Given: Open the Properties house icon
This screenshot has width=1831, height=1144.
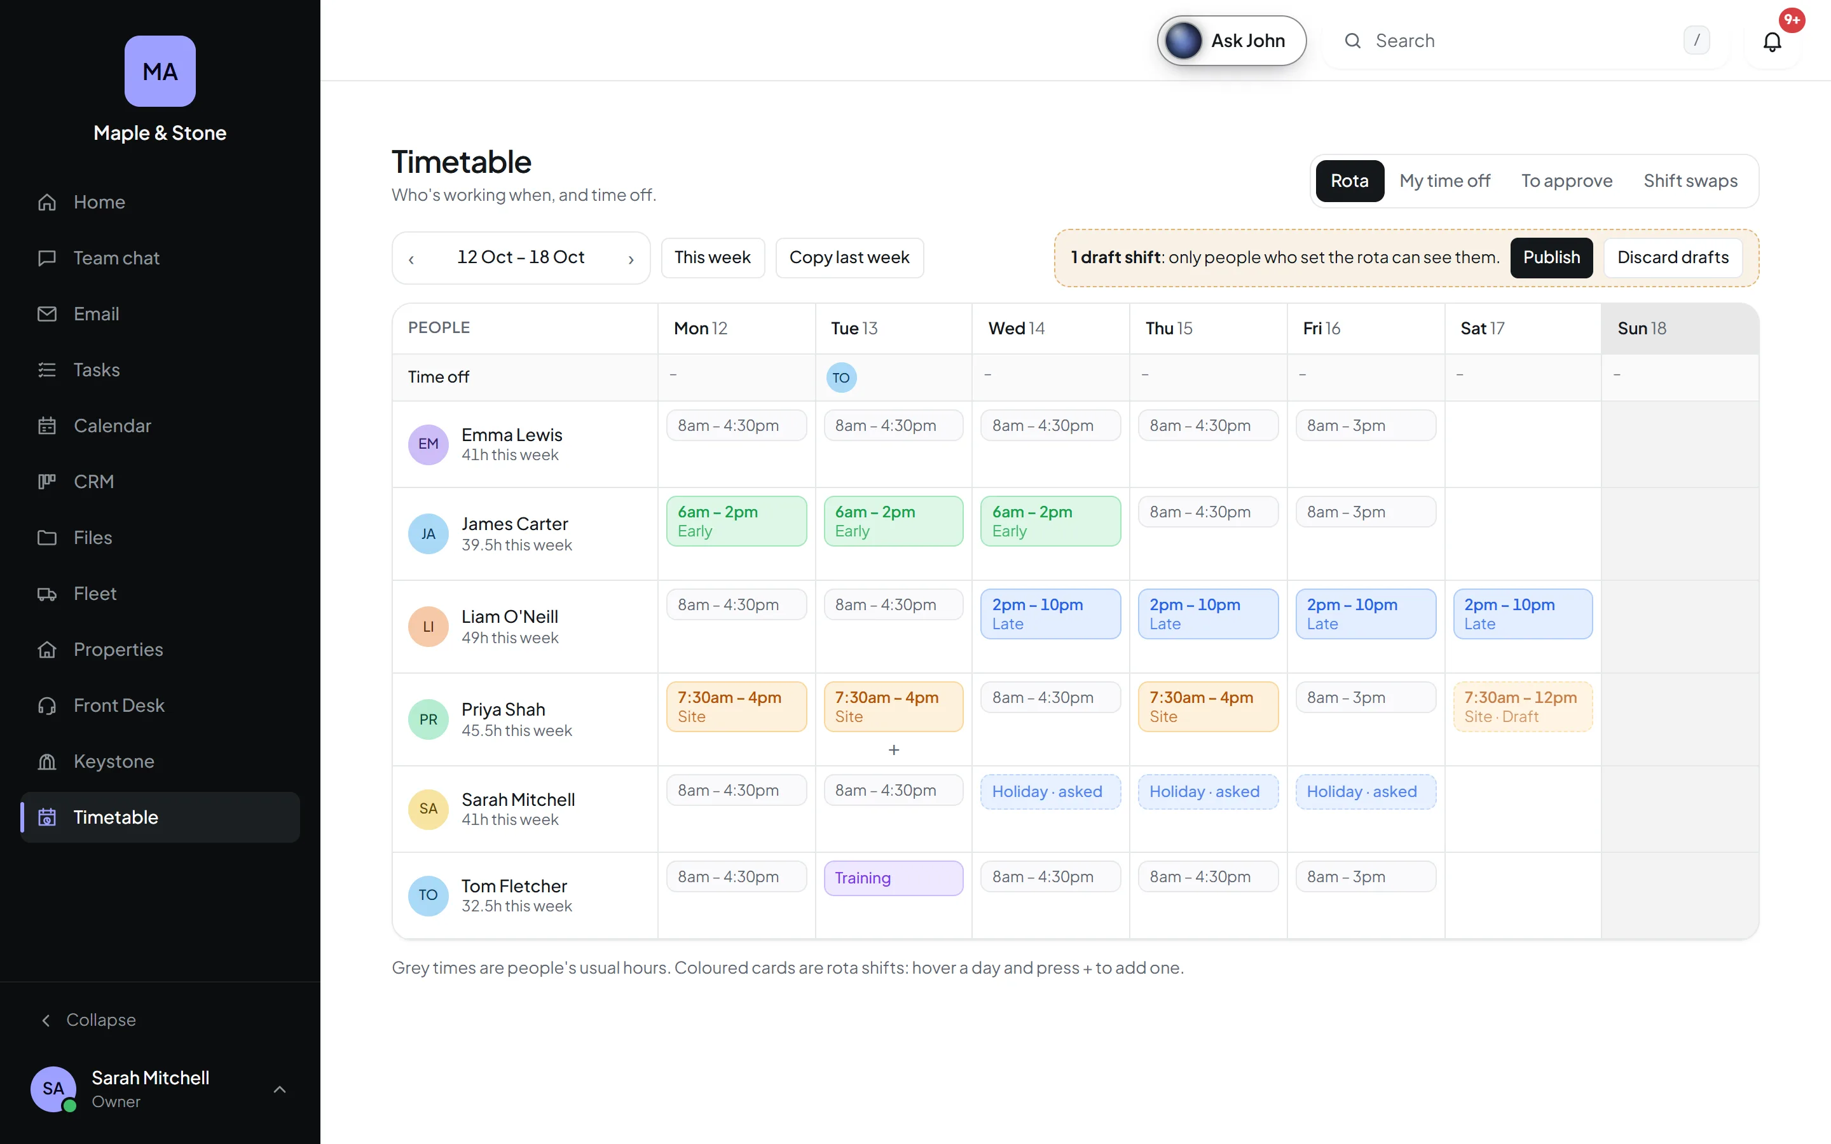Looking at the screenshot, I should point(47,650).
